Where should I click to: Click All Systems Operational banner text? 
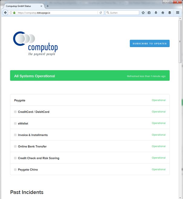pos(34,76)
